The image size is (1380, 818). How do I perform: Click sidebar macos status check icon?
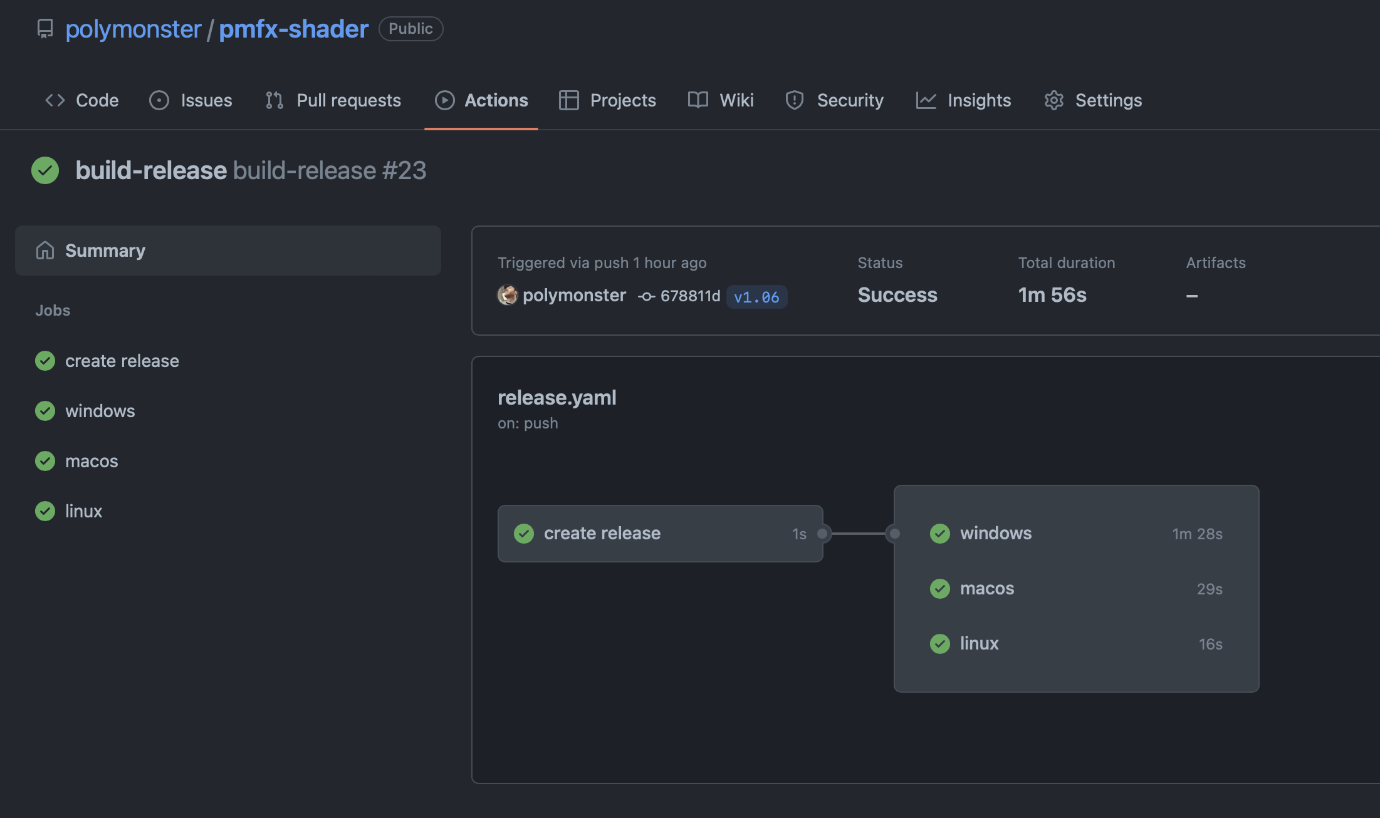point(45,461)
